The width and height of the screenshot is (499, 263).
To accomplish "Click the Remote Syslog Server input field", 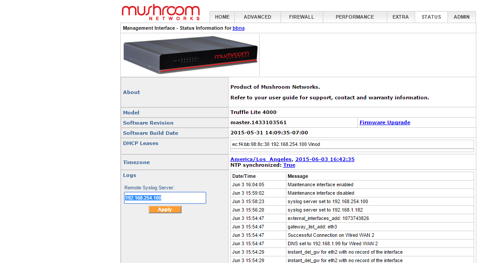I will coord(165,198).
